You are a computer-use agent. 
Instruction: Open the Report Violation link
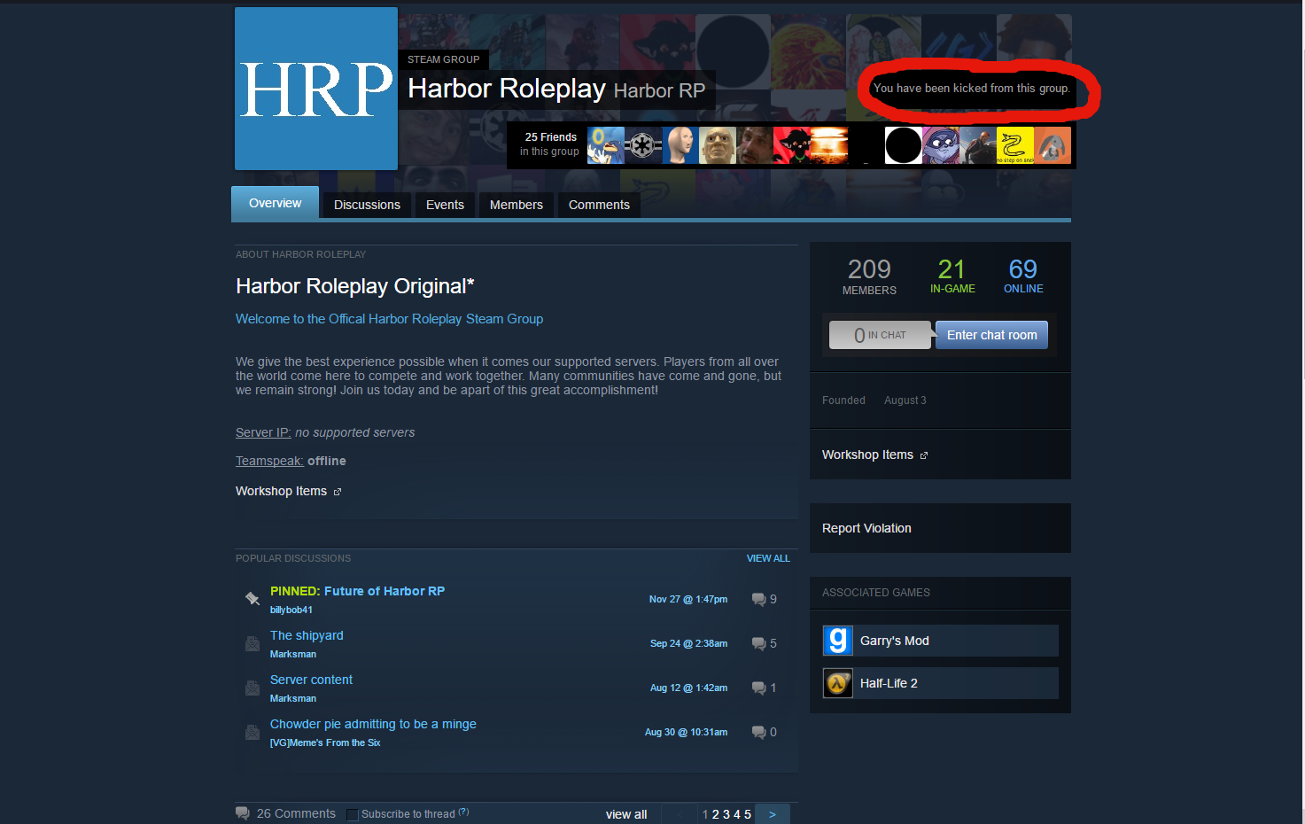(x=866, y=528)
